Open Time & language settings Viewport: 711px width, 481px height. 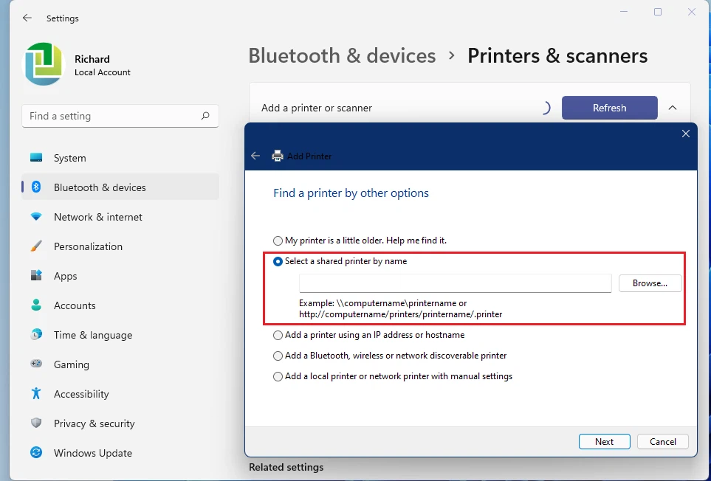[92, 335]
